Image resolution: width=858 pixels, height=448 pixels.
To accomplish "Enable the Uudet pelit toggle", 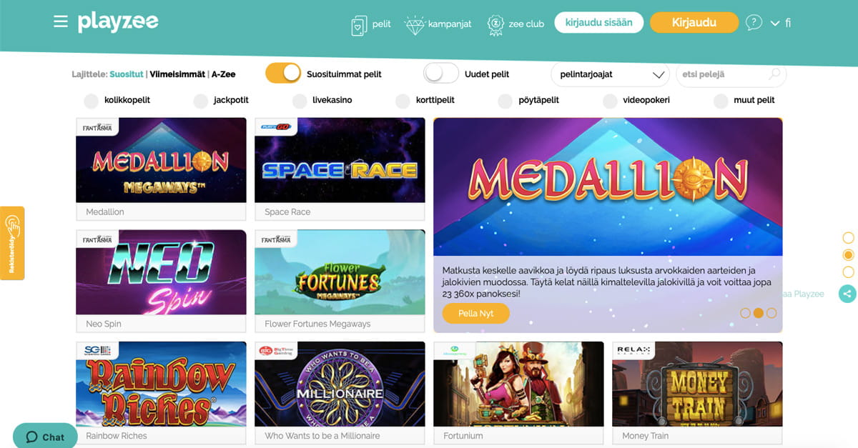I will pos(441,74).
